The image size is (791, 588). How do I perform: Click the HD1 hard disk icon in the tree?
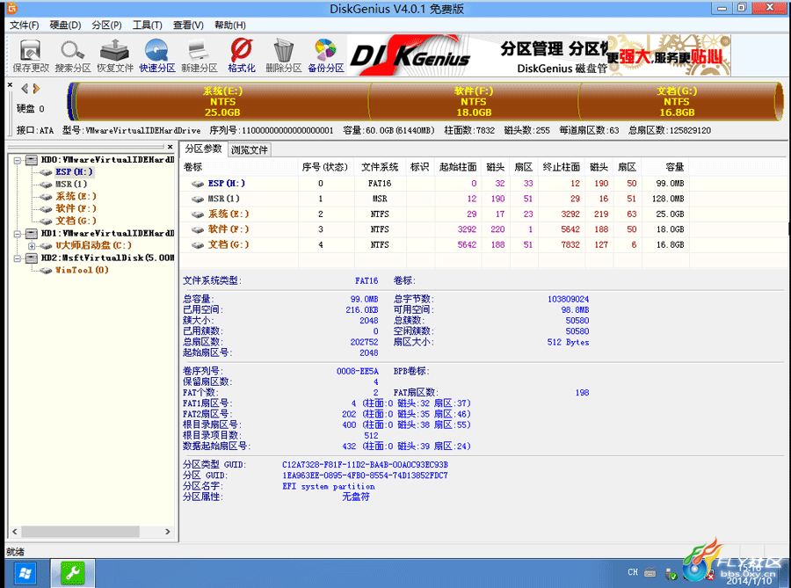pos(32,234)
